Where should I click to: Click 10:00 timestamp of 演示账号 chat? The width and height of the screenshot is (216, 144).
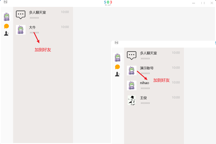(176, 68)
